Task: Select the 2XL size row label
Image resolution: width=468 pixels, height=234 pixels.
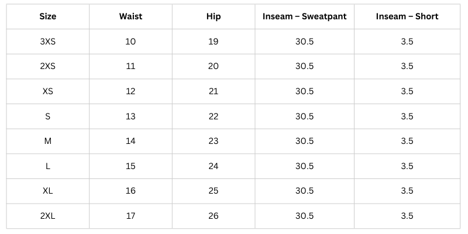Action: (48, 216)
